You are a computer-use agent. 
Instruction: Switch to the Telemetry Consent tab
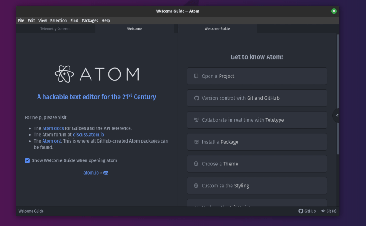pyautogui.click(x=55, y=29)
